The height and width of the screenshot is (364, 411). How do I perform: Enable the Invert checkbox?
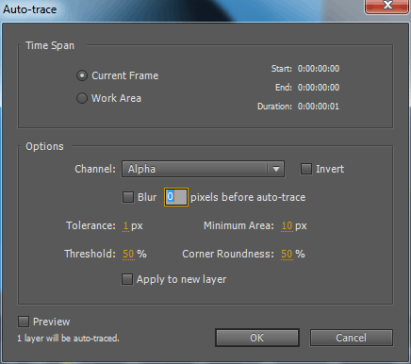click(x=306, y=169)
